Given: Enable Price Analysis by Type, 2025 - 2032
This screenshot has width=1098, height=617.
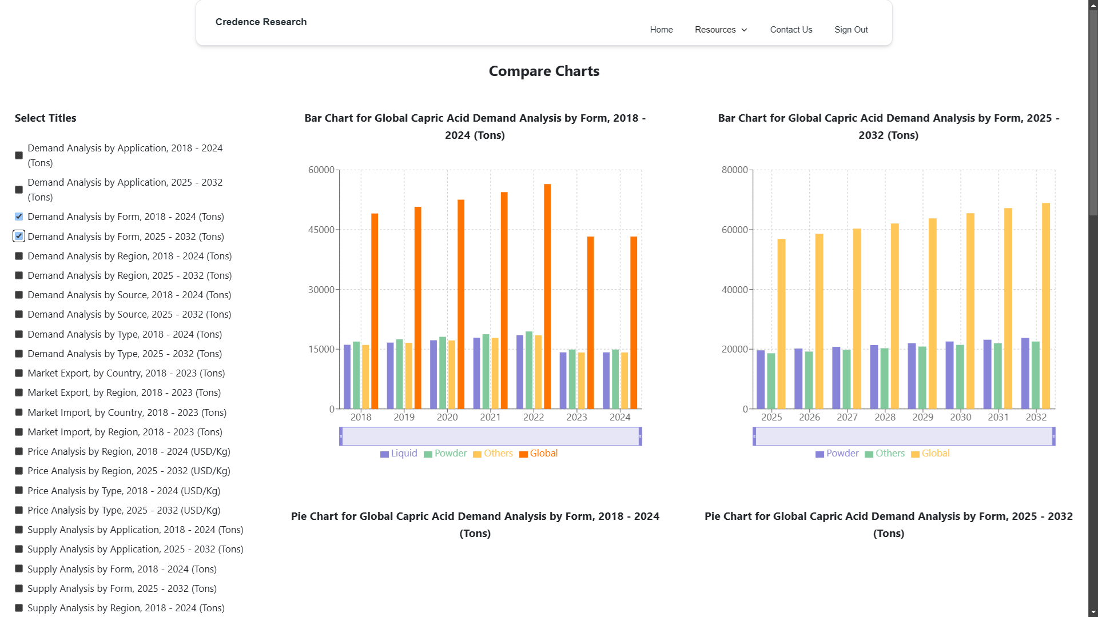Looking at the screenshot, I should tap(19, 510).
